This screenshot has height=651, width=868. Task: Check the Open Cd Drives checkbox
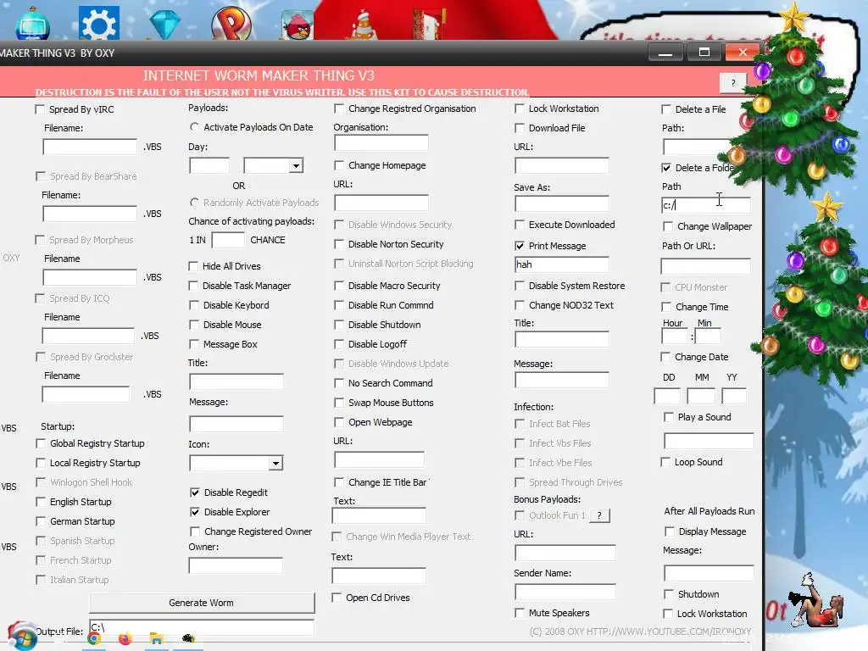337,598
